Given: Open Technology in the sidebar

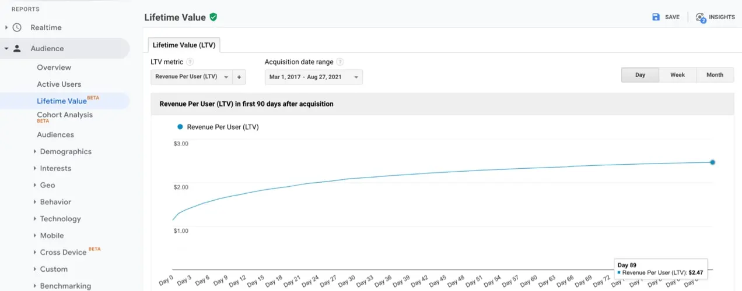Looking at the screenshot, I should coord(61,219).
